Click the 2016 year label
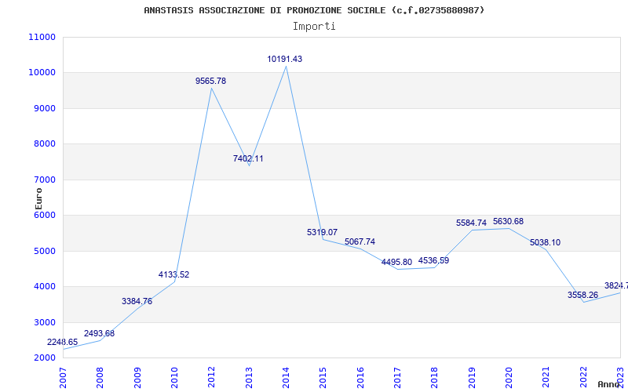Screen dimensions: 628x392 point(360,378)
